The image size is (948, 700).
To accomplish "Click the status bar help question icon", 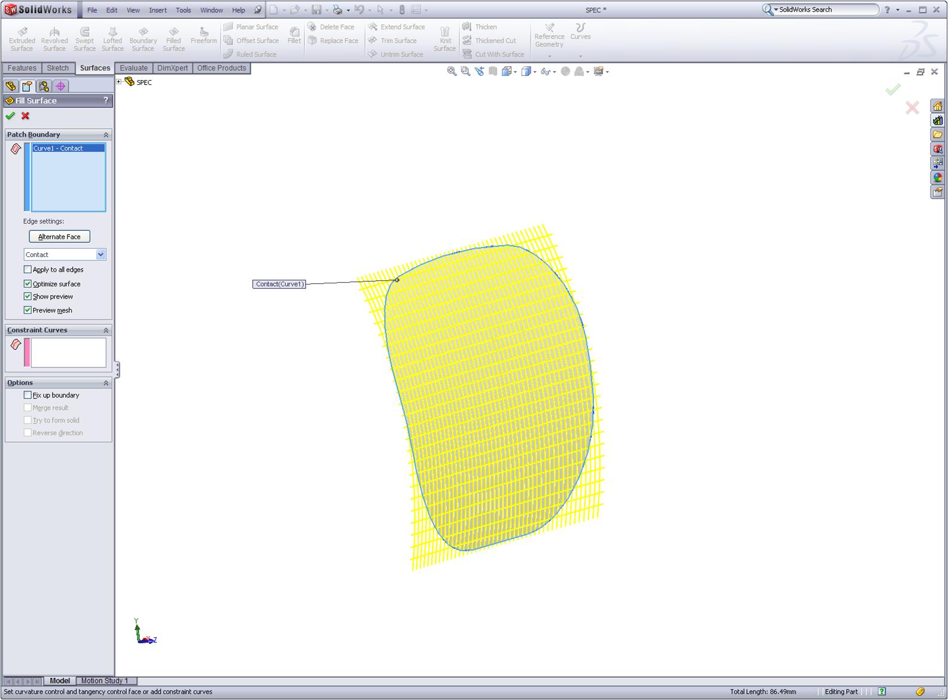I will (882, 692).
